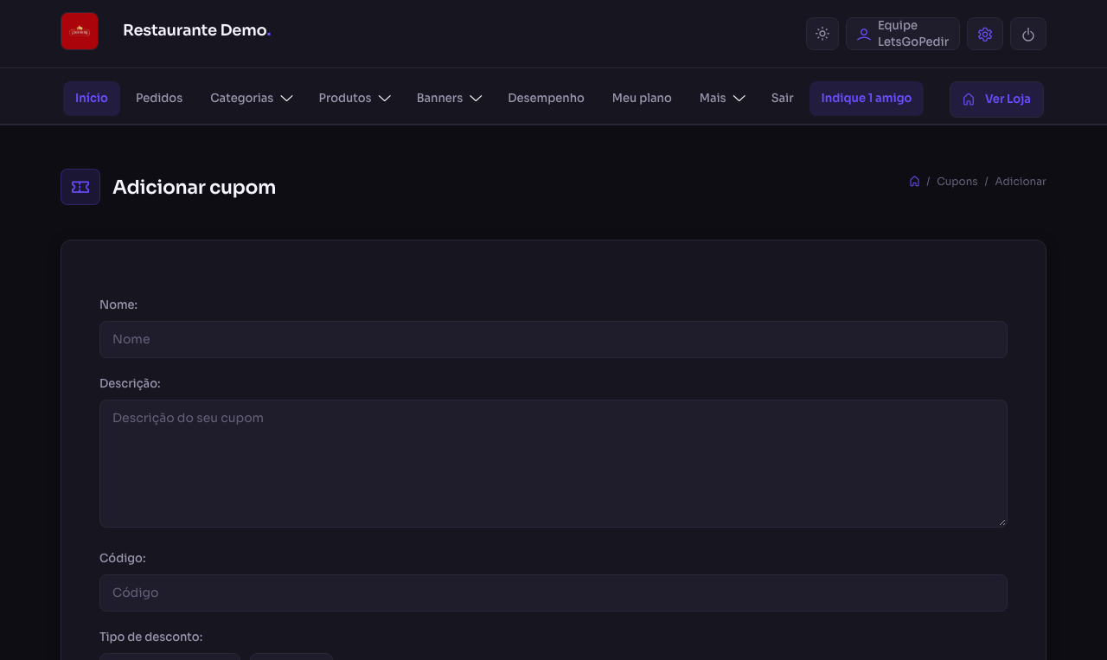This screenshot has height=660, width=1107.
Task: Open the Pedidos menu item
Action: [x=159, y=99]
